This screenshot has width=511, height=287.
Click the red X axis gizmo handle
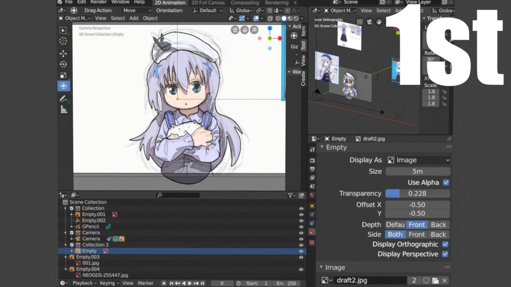tap(280, 38)
